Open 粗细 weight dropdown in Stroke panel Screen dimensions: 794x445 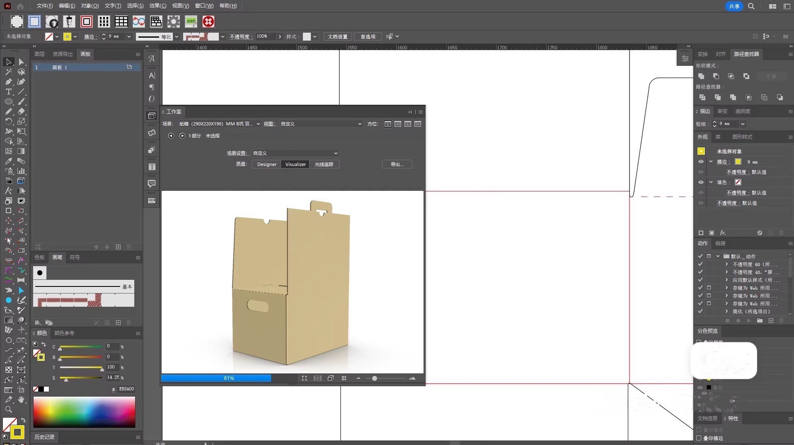click(743, 124)
